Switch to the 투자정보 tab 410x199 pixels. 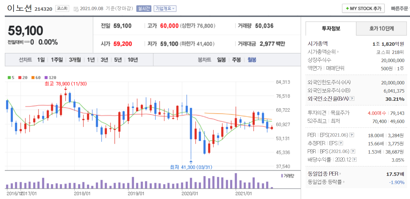(331, 28)
